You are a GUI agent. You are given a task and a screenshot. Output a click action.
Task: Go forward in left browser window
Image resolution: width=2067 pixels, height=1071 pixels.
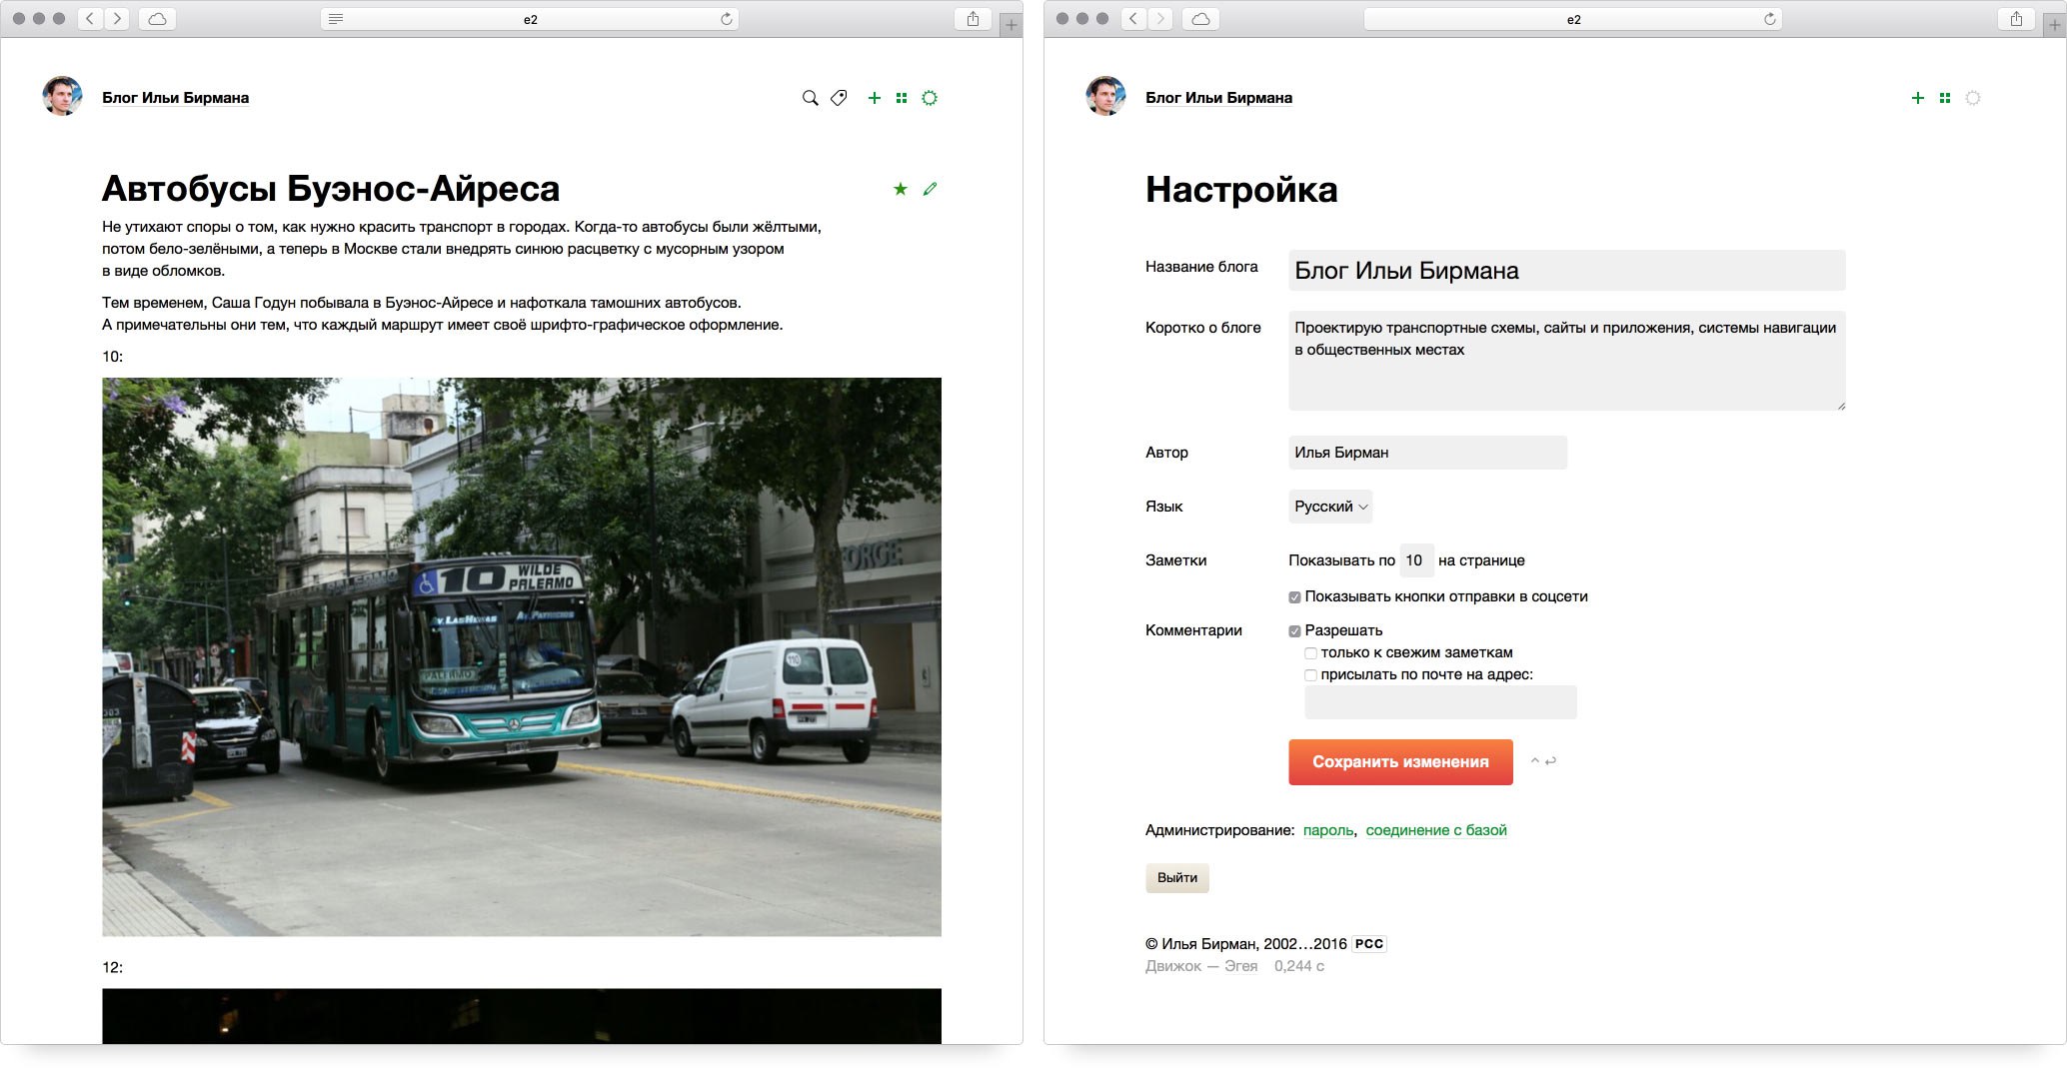pyautogui.click(x=117, y=19)
